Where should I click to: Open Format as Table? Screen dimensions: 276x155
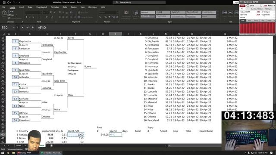tap(135, 15)
